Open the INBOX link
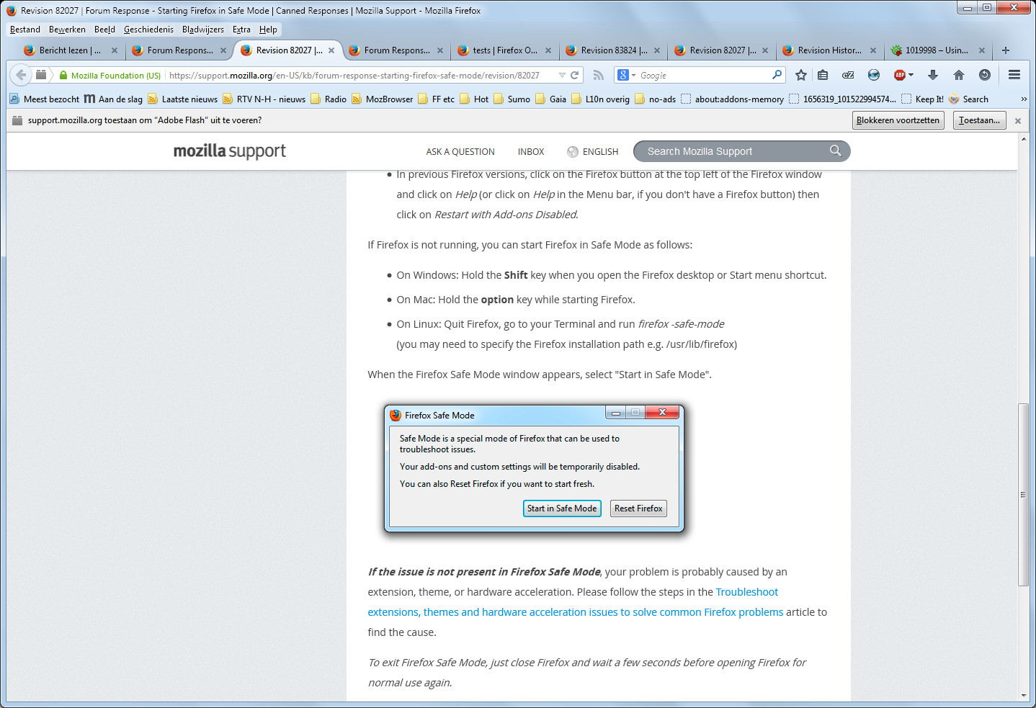The width and height of the screenshot is (1036, 708). tap(531, 151)
